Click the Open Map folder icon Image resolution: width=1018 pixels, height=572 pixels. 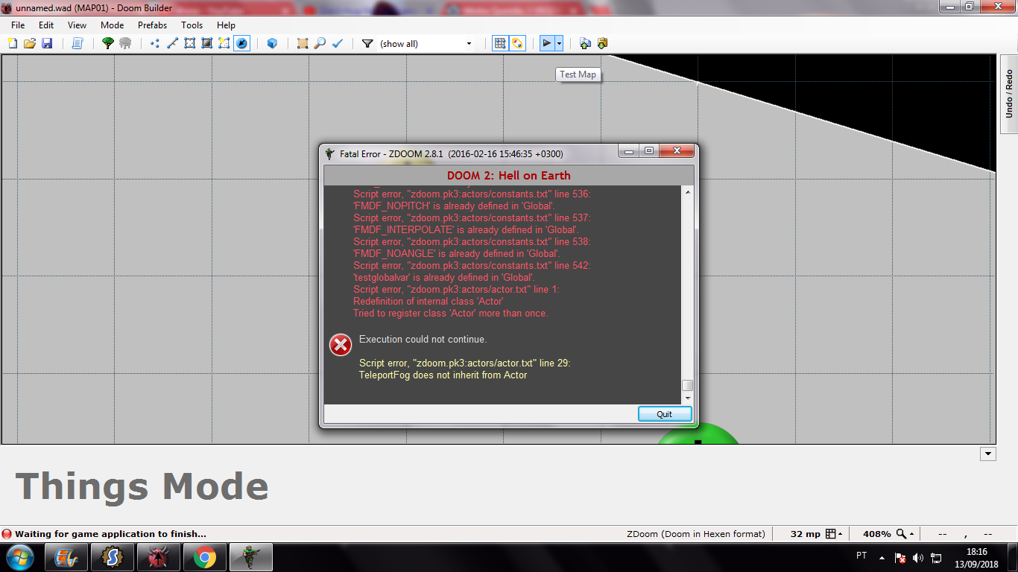(x=30, y=43)
